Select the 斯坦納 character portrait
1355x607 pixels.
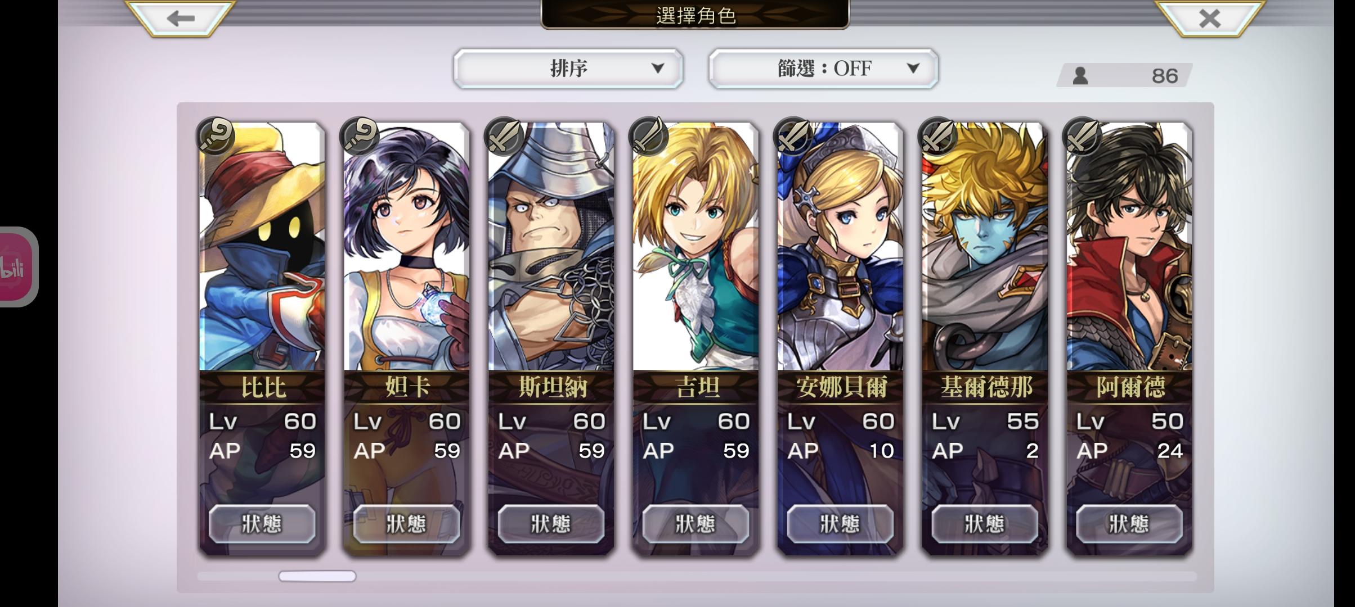pos(551,246)
